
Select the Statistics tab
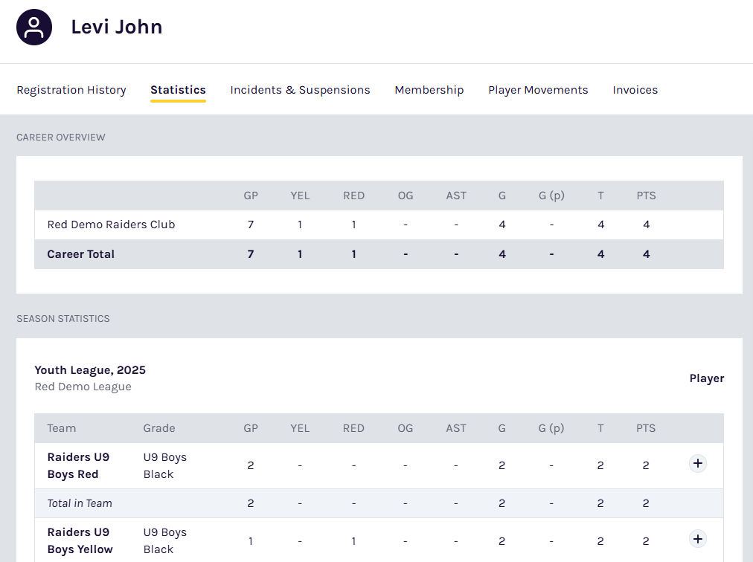point(178,90)
